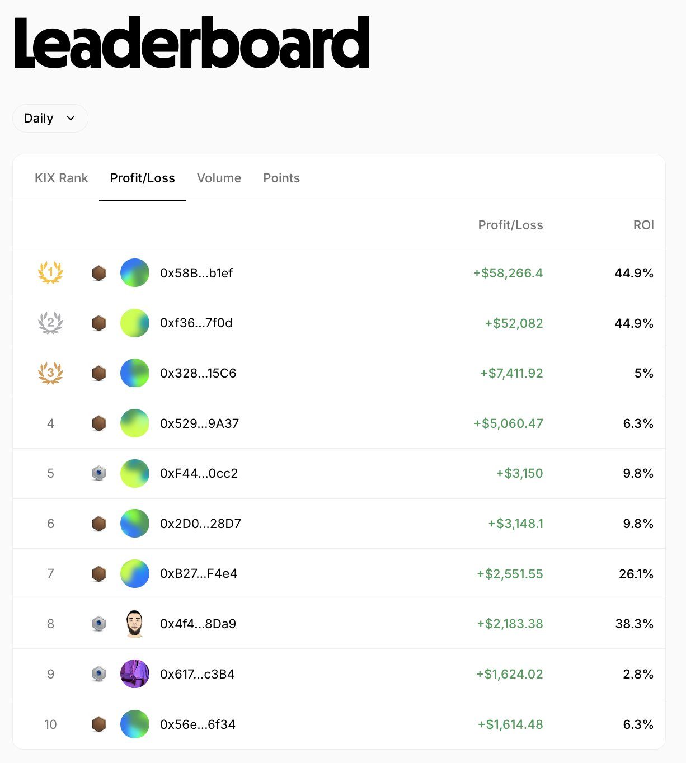Screen dimensions: 686x763
Task: Open wallet address 0x328...15C6
Action: pos(198,373)
